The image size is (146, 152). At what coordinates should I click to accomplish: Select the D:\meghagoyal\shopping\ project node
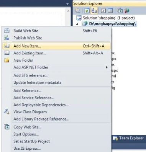click(109, 24)
